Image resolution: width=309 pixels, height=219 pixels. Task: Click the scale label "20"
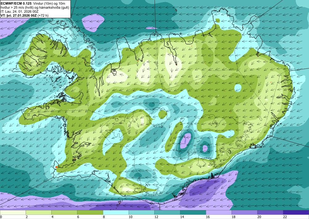[259, 217]
